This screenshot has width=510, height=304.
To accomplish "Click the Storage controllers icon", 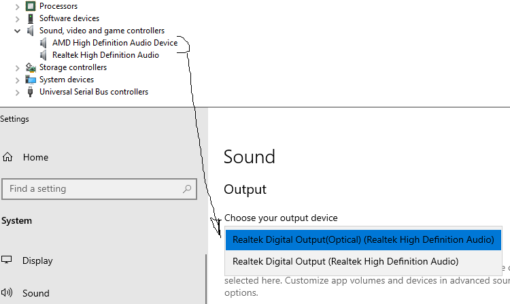I will 31,67.
